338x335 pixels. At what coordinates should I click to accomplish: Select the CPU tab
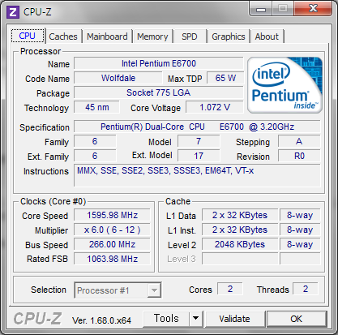click(28, 36)
